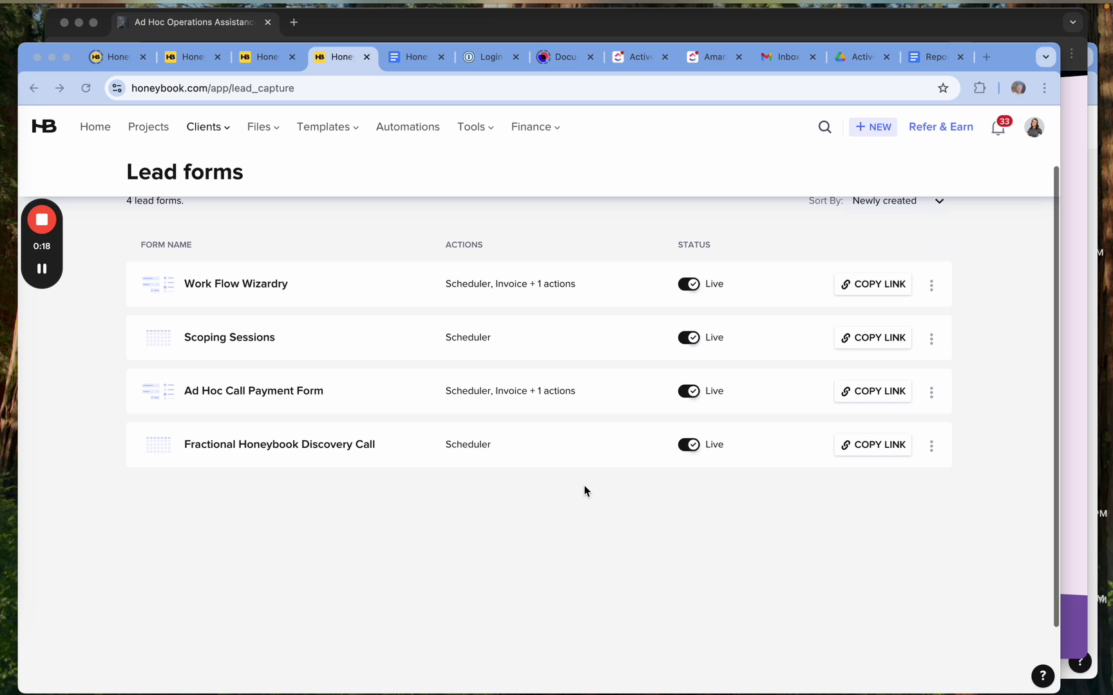
Task: Open the Projects nav item
Action: click(x=148, y=127)
